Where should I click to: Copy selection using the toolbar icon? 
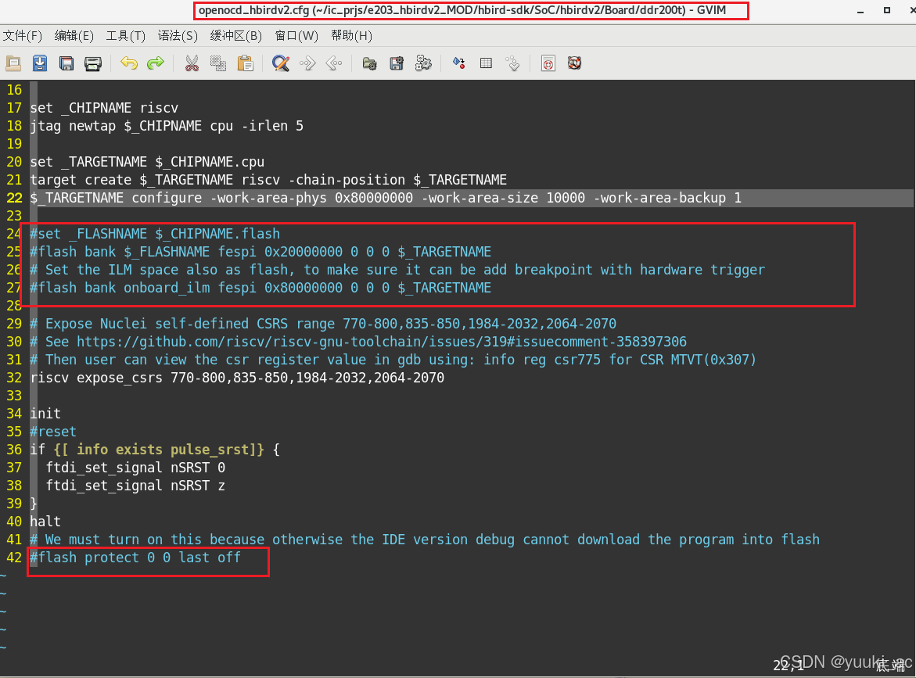[x=218, y=63]
